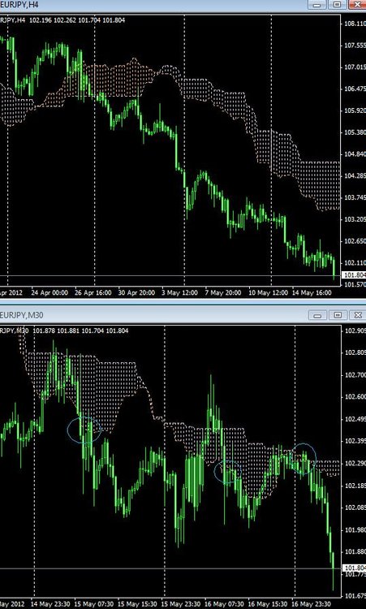Click the 26 Apr 16:00 time label

[x=93, y=292]
